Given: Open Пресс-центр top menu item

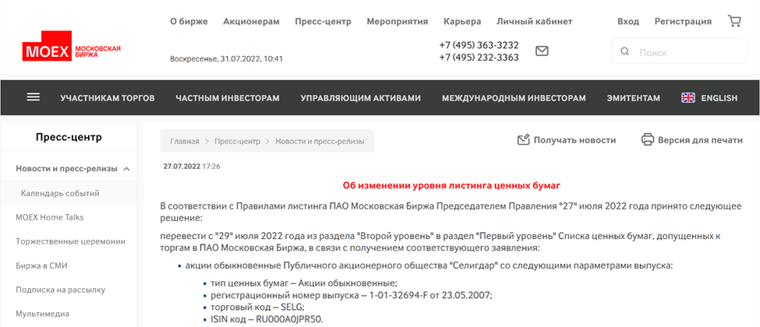Looking at the screenshot, I should 323,21.
